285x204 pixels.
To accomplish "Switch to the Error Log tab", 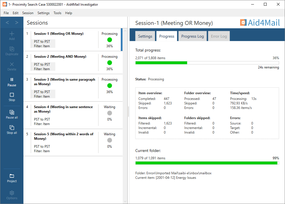I will coord(219,36).
